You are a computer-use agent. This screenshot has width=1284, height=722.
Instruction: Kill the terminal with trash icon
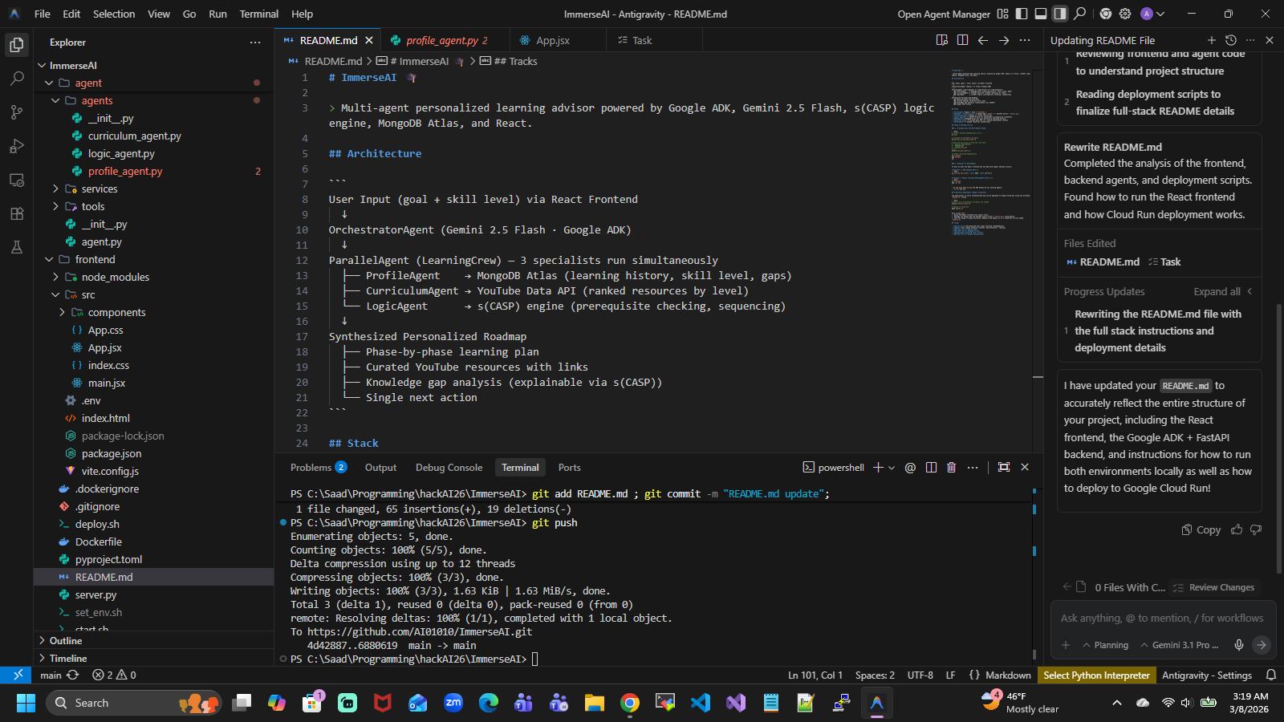tap(952, 468)
